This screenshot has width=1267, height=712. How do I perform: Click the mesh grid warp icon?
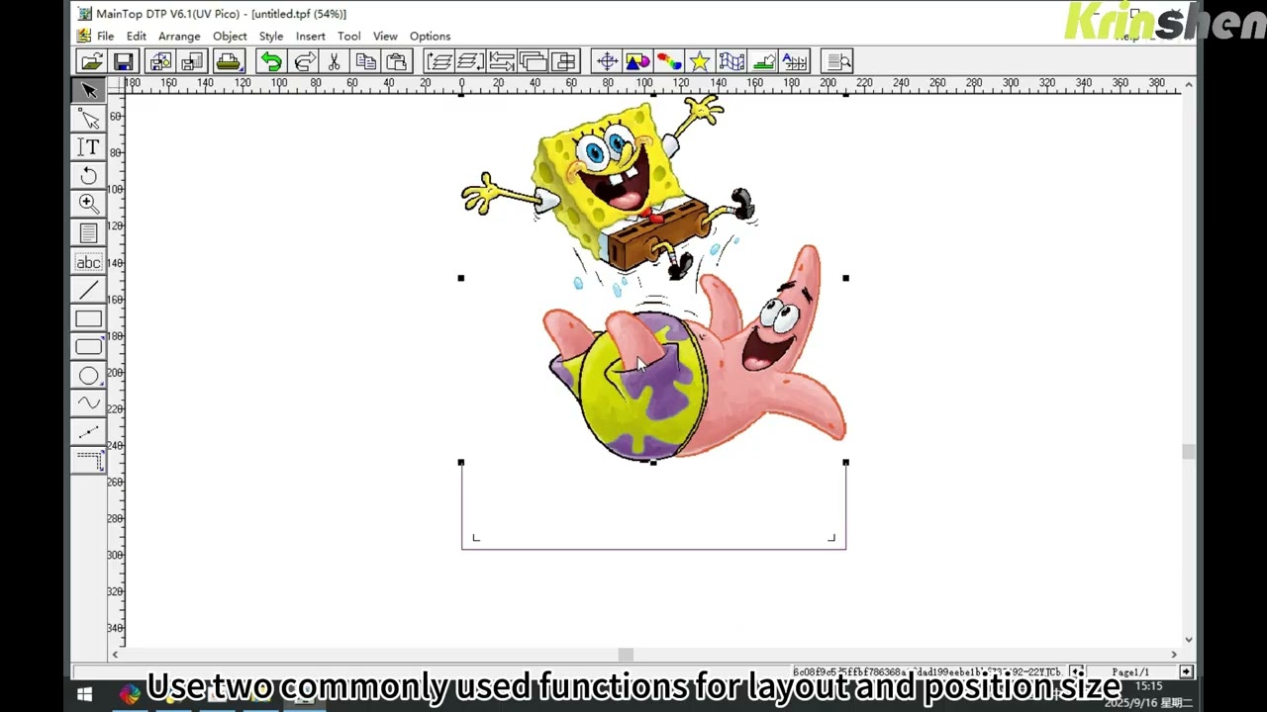[731, 61]
